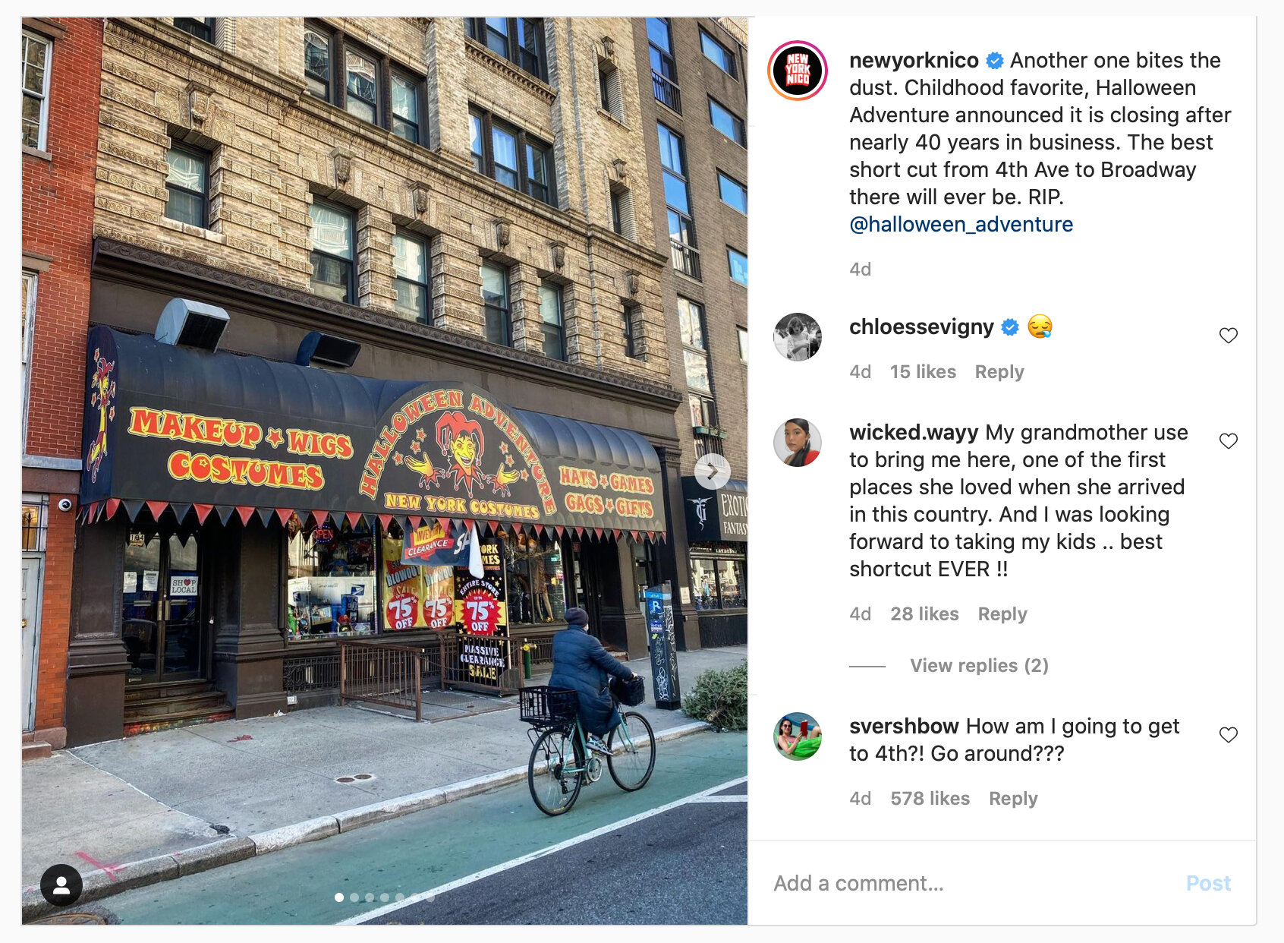Viewport: 1284px width, 943px height.
Task: Click chloessevigny's profile avatar
Action: click(798, 336)
